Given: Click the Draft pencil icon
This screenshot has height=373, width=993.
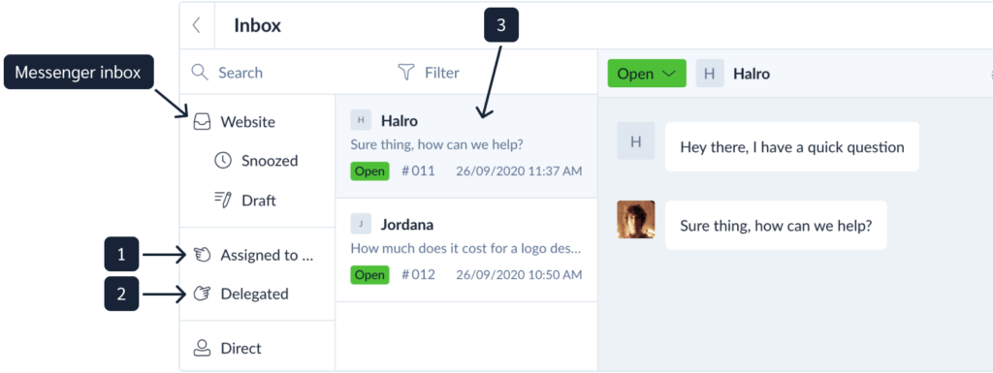Looking at the screenshot, I should pos(223,201).
